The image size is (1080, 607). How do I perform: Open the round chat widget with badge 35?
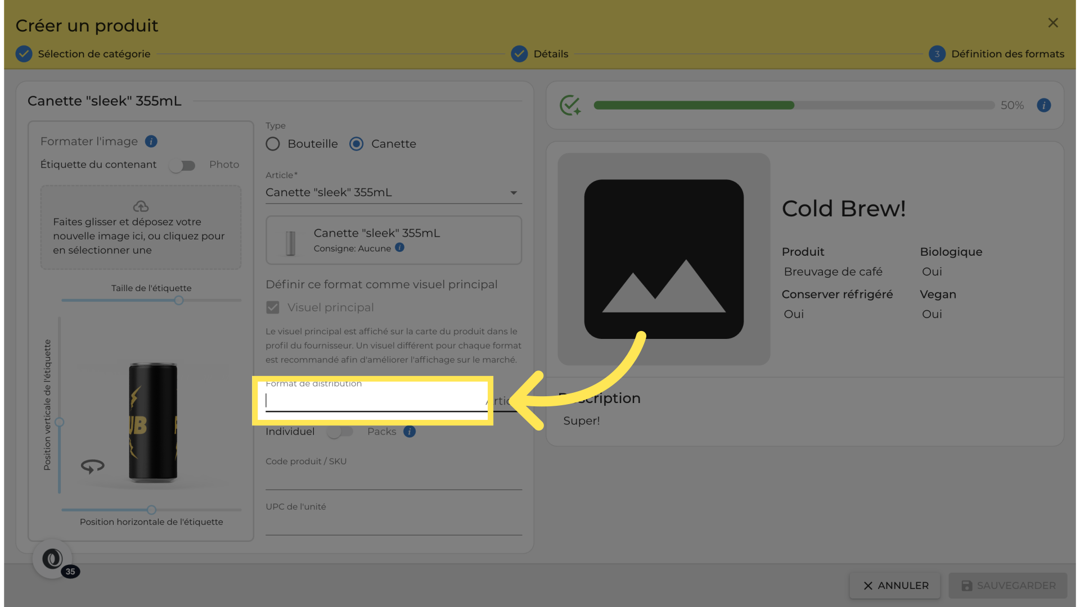(52, 559)
